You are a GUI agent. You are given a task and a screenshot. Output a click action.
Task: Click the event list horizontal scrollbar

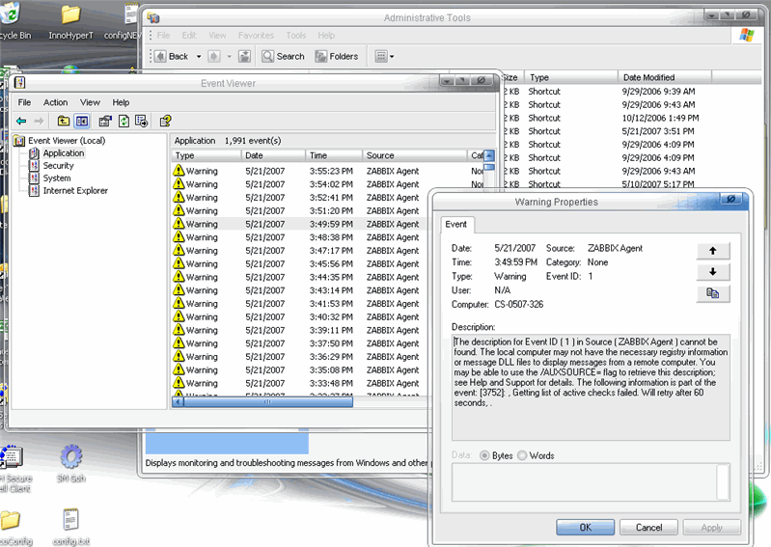[x=289, y=402]
